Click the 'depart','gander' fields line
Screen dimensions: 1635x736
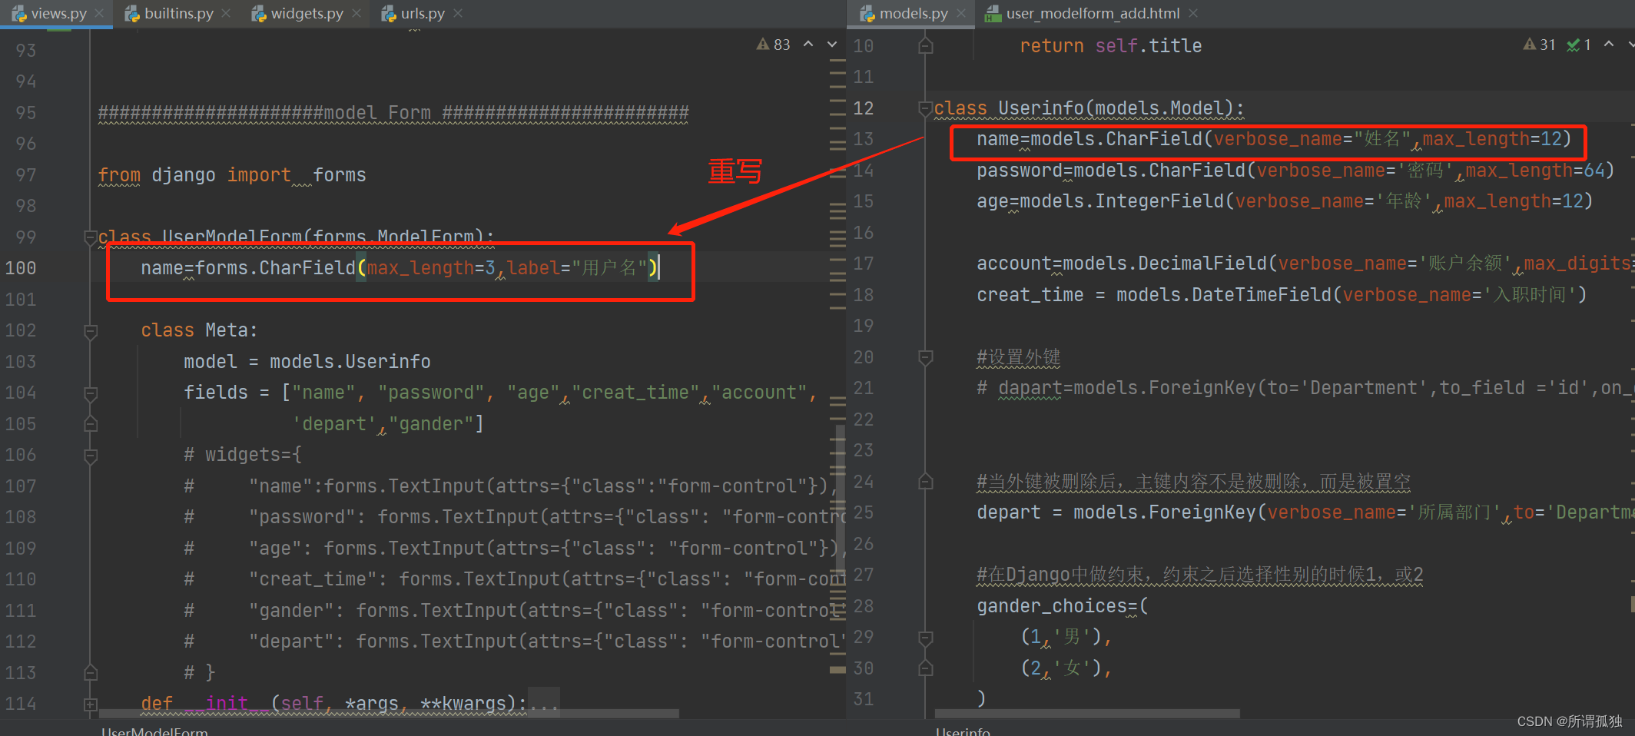387,424
